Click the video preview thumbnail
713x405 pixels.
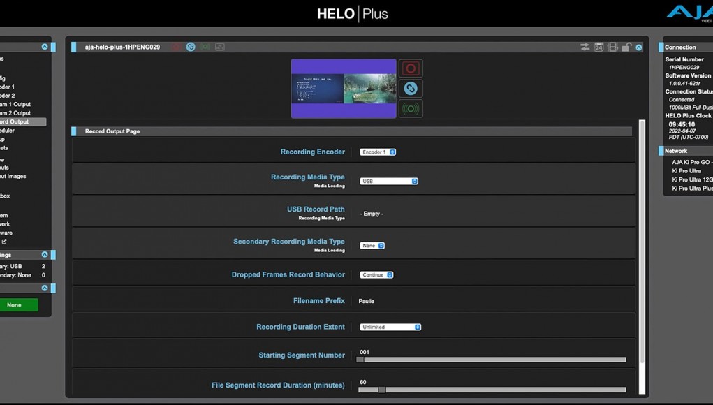point(344,88)
